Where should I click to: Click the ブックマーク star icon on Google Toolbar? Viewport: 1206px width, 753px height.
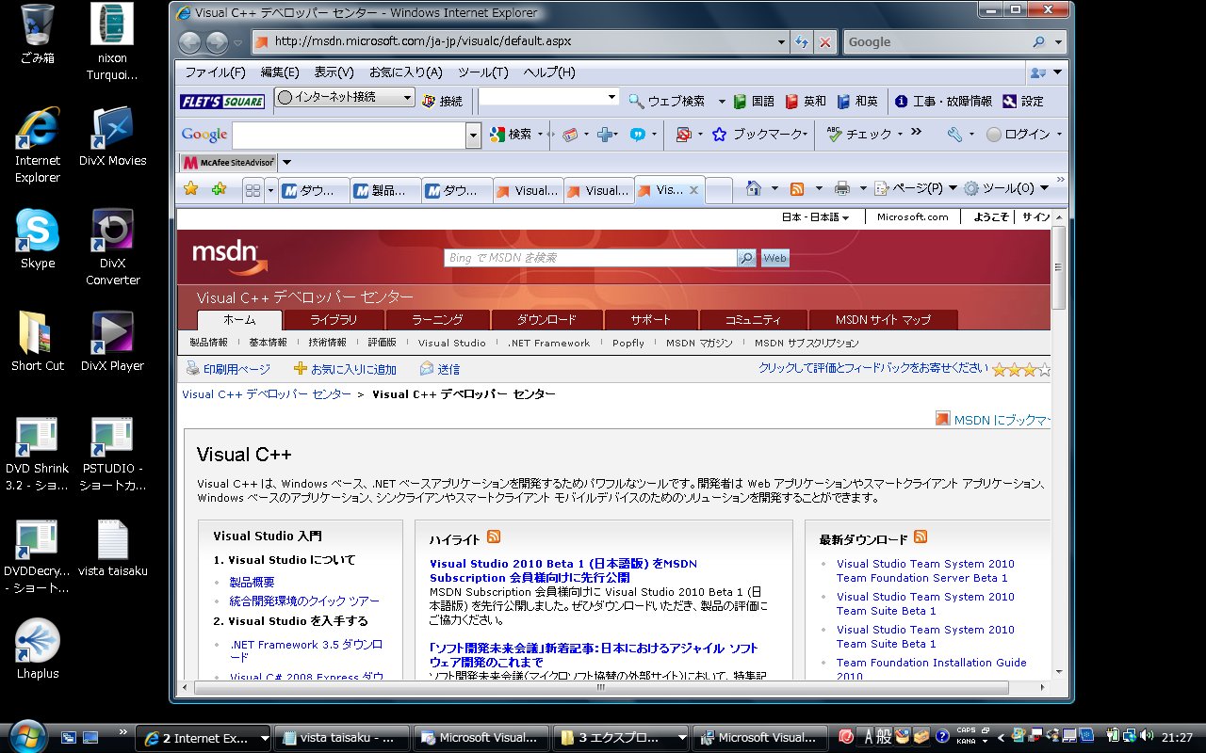(x=720, y=135)
